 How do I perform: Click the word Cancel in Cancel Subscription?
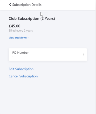click(x=14, y=76)
